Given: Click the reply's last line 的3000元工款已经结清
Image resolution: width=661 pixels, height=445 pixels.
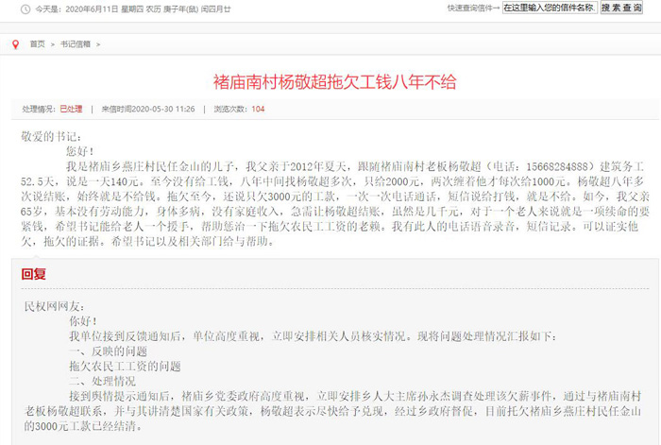Looking at the screenshot, I should [83, 426].
